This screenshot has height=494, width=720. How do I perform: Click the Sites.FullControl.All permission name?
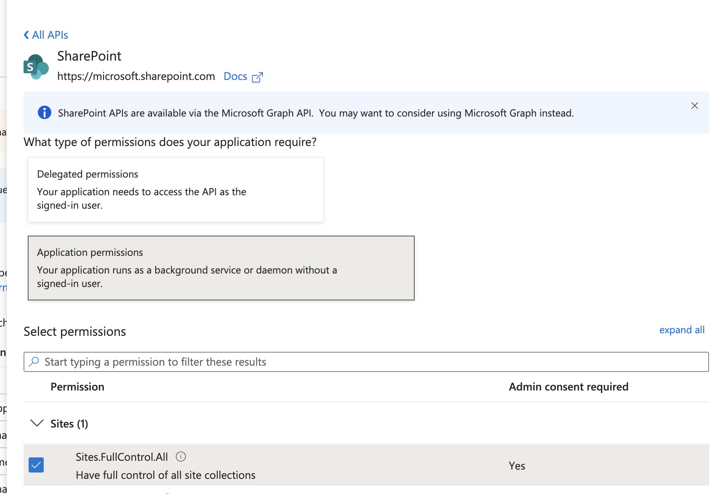pos(122,457)
